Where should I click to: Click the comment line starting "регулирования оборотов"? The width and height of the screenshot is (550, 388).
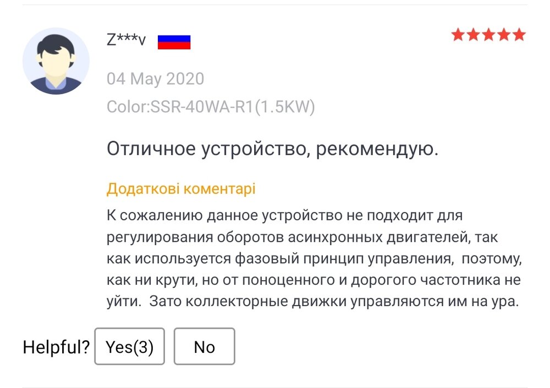pyautogui.click(x=301, y=236)
